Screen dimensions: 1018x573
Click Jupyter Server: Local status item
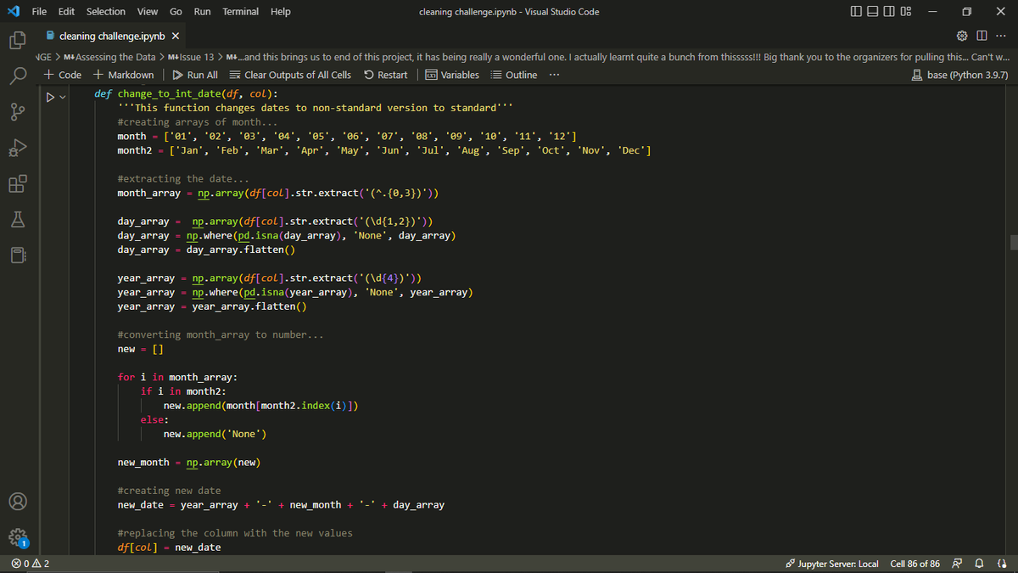coord(833,564)
